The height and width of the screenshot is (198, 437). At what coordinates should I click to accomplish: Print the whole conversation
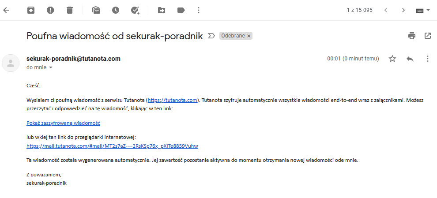point(412,36)
